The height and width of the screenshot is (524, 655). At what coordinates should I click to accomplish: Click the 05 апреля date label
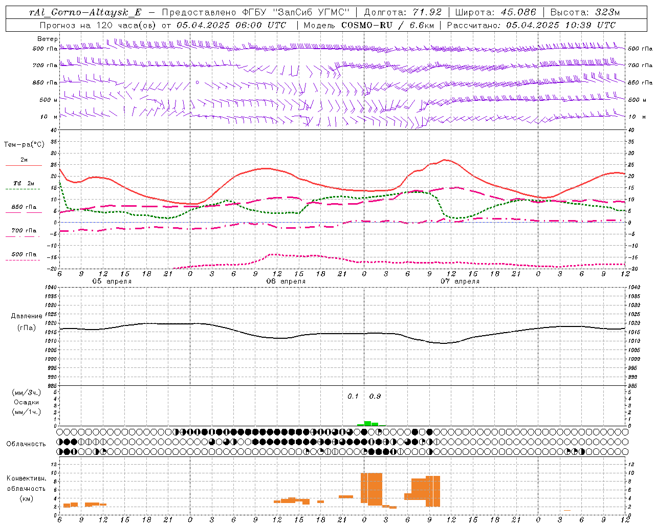(x=112, y=281)
